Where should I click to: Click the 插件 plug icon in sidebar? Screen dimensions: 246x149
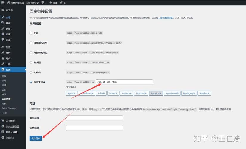click(x=3, y=53)
